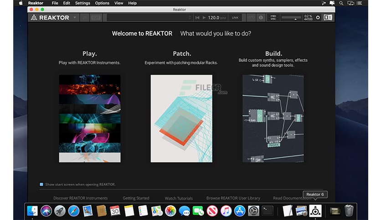The height and width of the screenshot is (220, 381).
Task: Open the News app in the dock
Action: pos(212,211)
